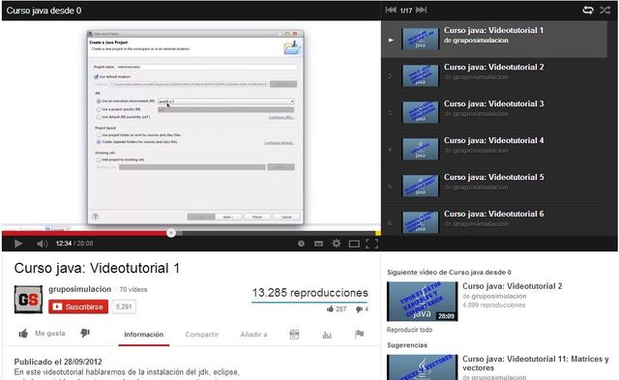Viewport: 619px width, 380px height.
Task: Click suggested Videotutorial 11 thumbnail
Action: click(422, 367)
